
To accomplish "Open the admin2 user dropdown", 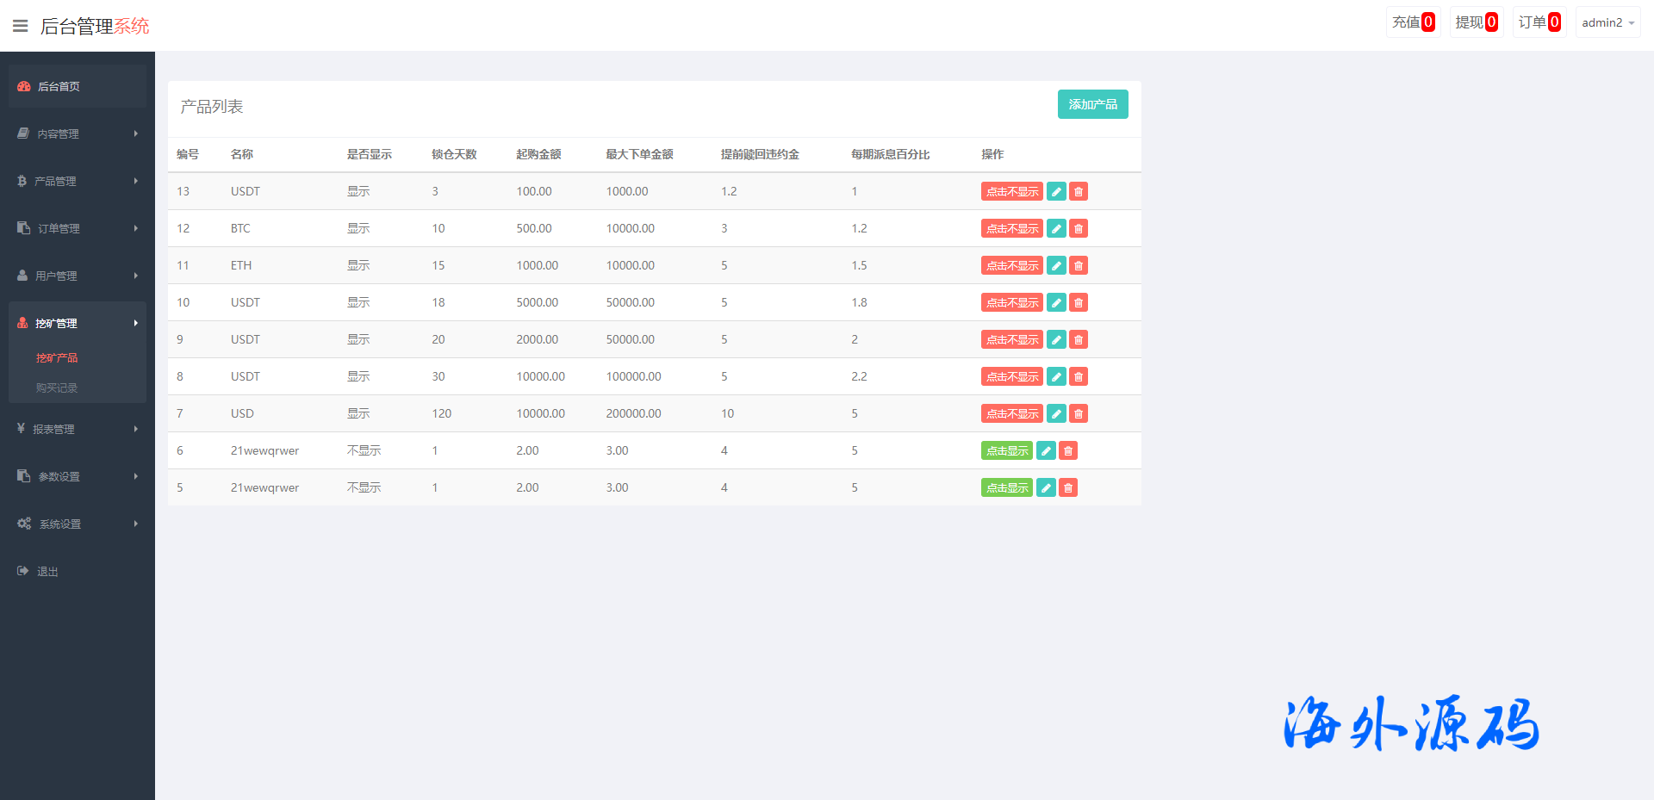I will tap(1607, 22).
